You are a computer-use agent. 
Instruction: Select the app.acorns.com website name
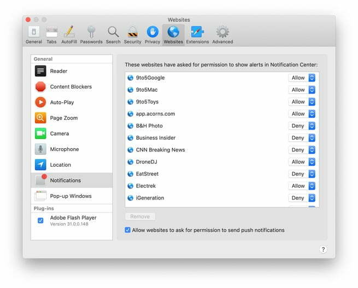tap(155, 114)
